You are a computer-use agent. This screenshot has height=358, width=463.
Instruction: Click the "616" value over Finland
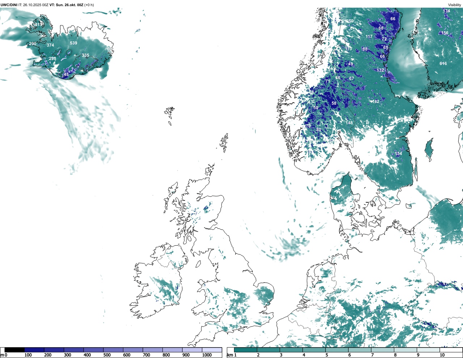(x=443, y=64)
